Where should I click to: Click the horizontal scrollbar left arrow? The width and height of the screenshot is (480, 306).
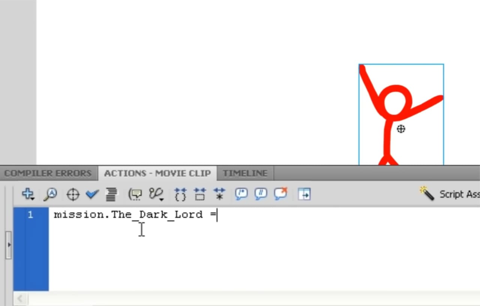click(x=20, y=299)
